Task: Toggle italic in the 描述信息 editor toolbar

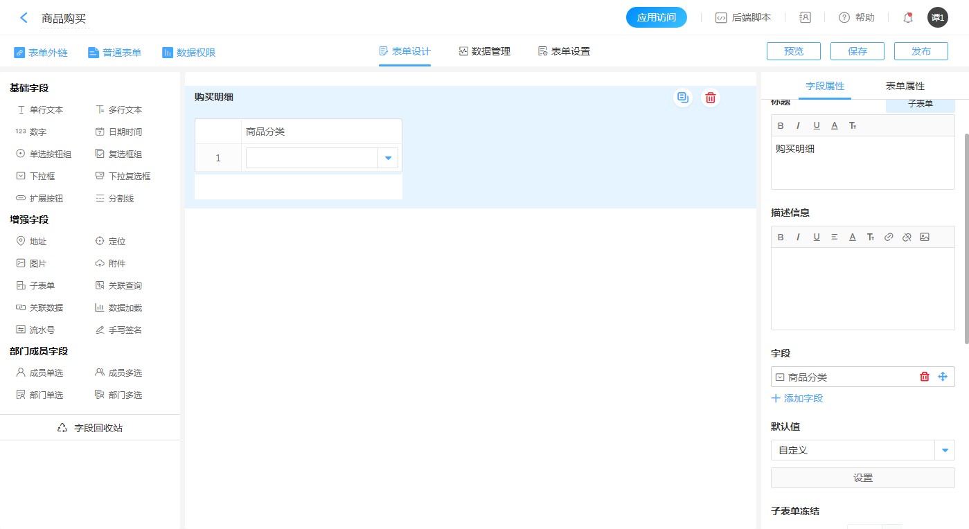Action: click(798, 237)
